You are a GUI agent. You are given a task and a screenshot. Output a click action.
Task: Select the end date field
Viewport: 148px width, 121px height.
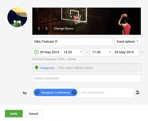pos(126,52)
